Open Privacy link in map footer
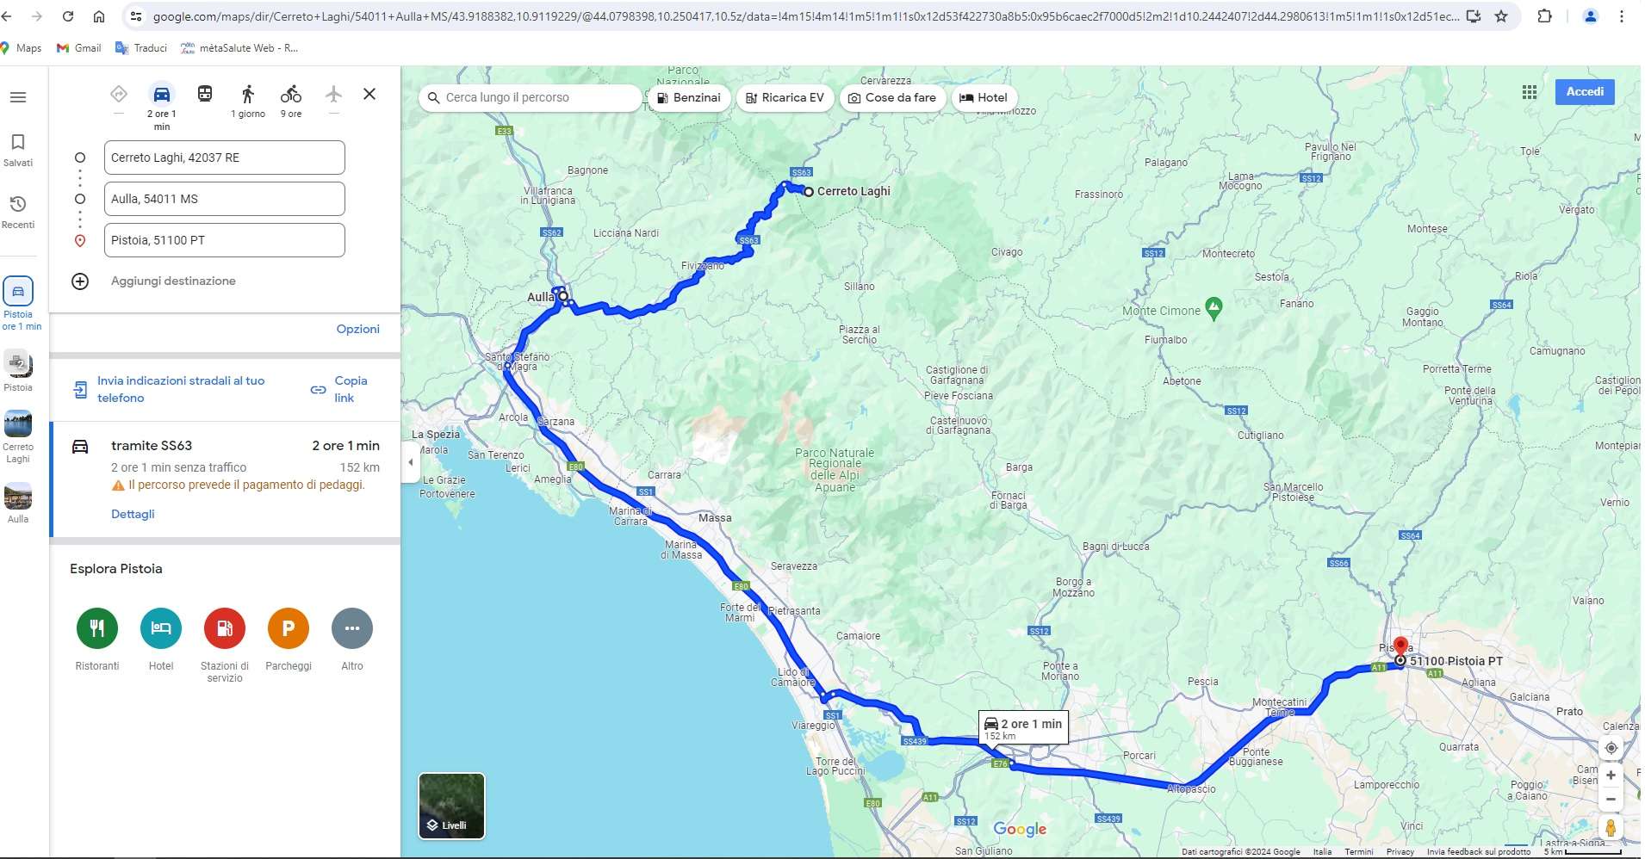Screen dimensions: 1645x859 (1400, 852)
